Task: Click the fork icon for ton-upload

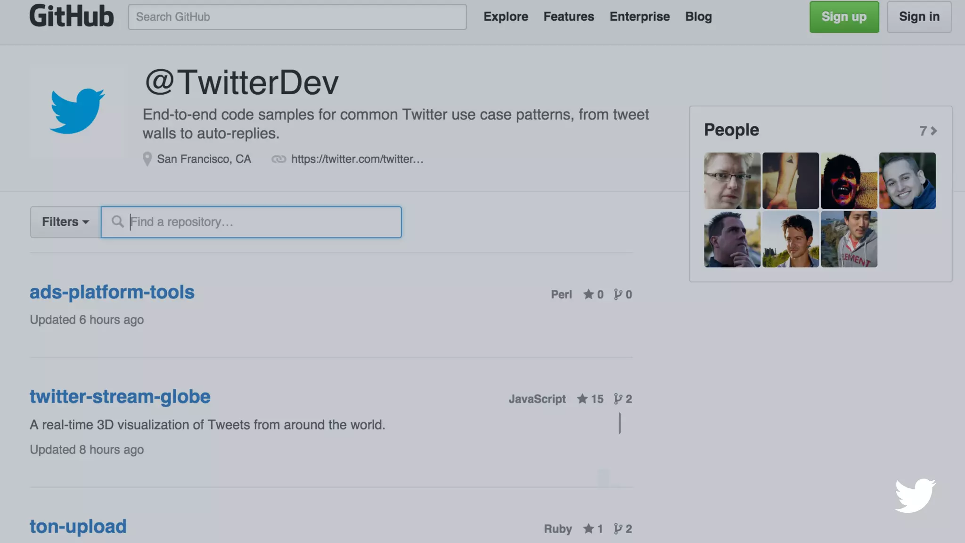Action: [x=618, y=529]
